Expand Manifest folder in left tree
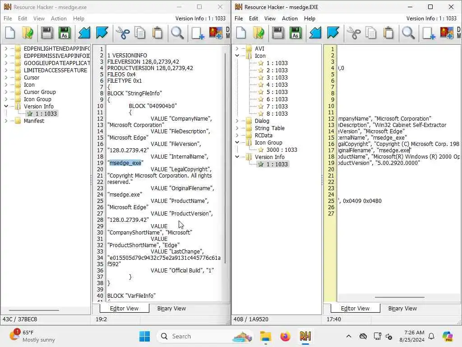 [6, 121]
